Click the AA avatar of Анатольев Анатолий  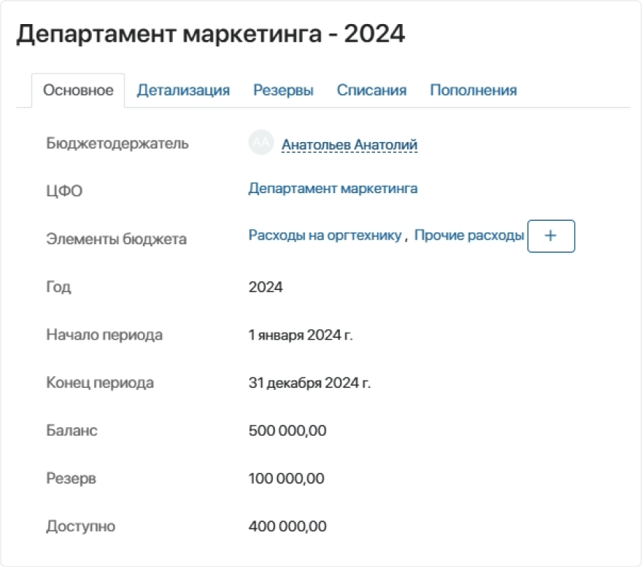[x=260, y=144]
